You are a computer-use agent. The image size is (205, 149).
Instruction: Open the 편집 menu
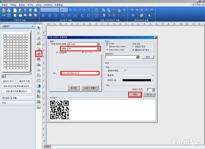pyautogui.click(x=22, y=5)
